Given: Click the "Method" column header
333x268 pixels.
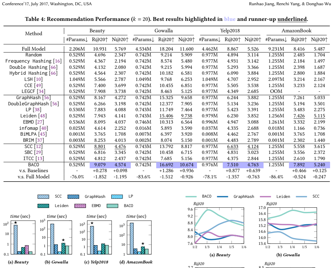Looking at the screenshot, I should click(34, 34).
